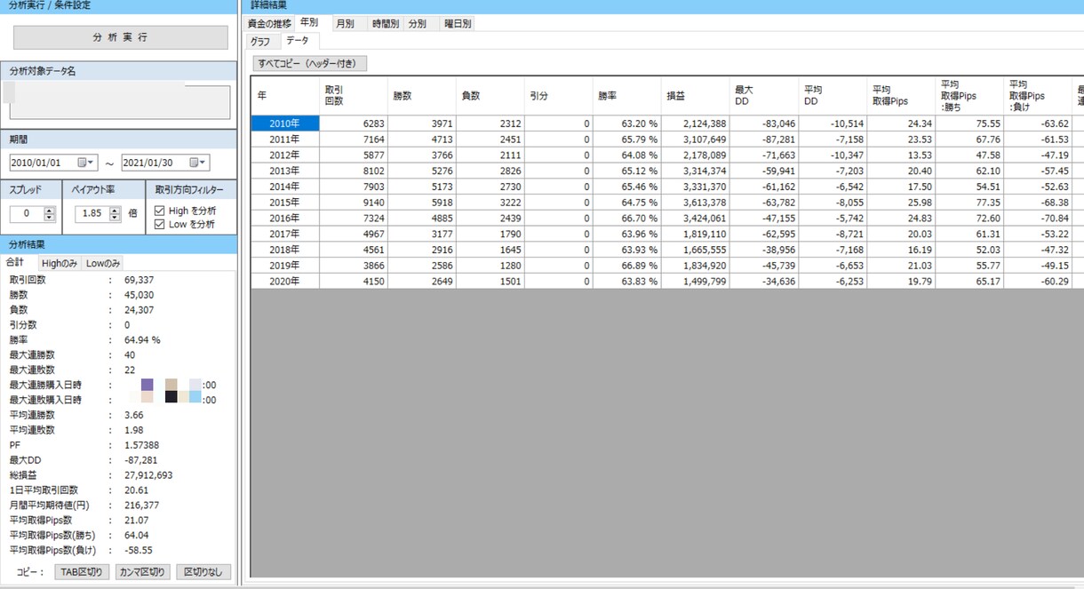Increase the スプレッド spinner value
The height and width of the screenshot is (589, 1084).
(x=50, y=210)
